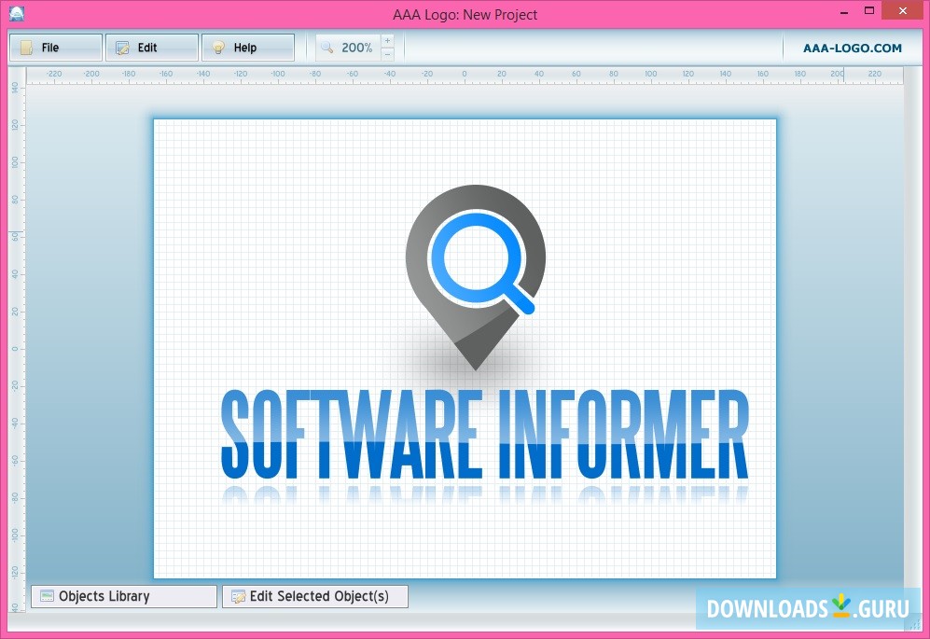
Task: Open the Help menu
Action: pos(247,48)
